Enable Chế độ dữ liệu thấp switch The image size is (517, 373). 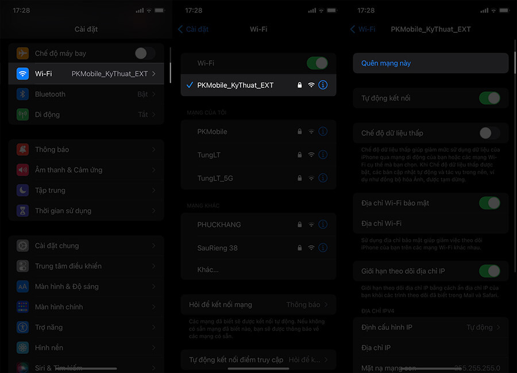pyautogui.click(x=489, y=133)
